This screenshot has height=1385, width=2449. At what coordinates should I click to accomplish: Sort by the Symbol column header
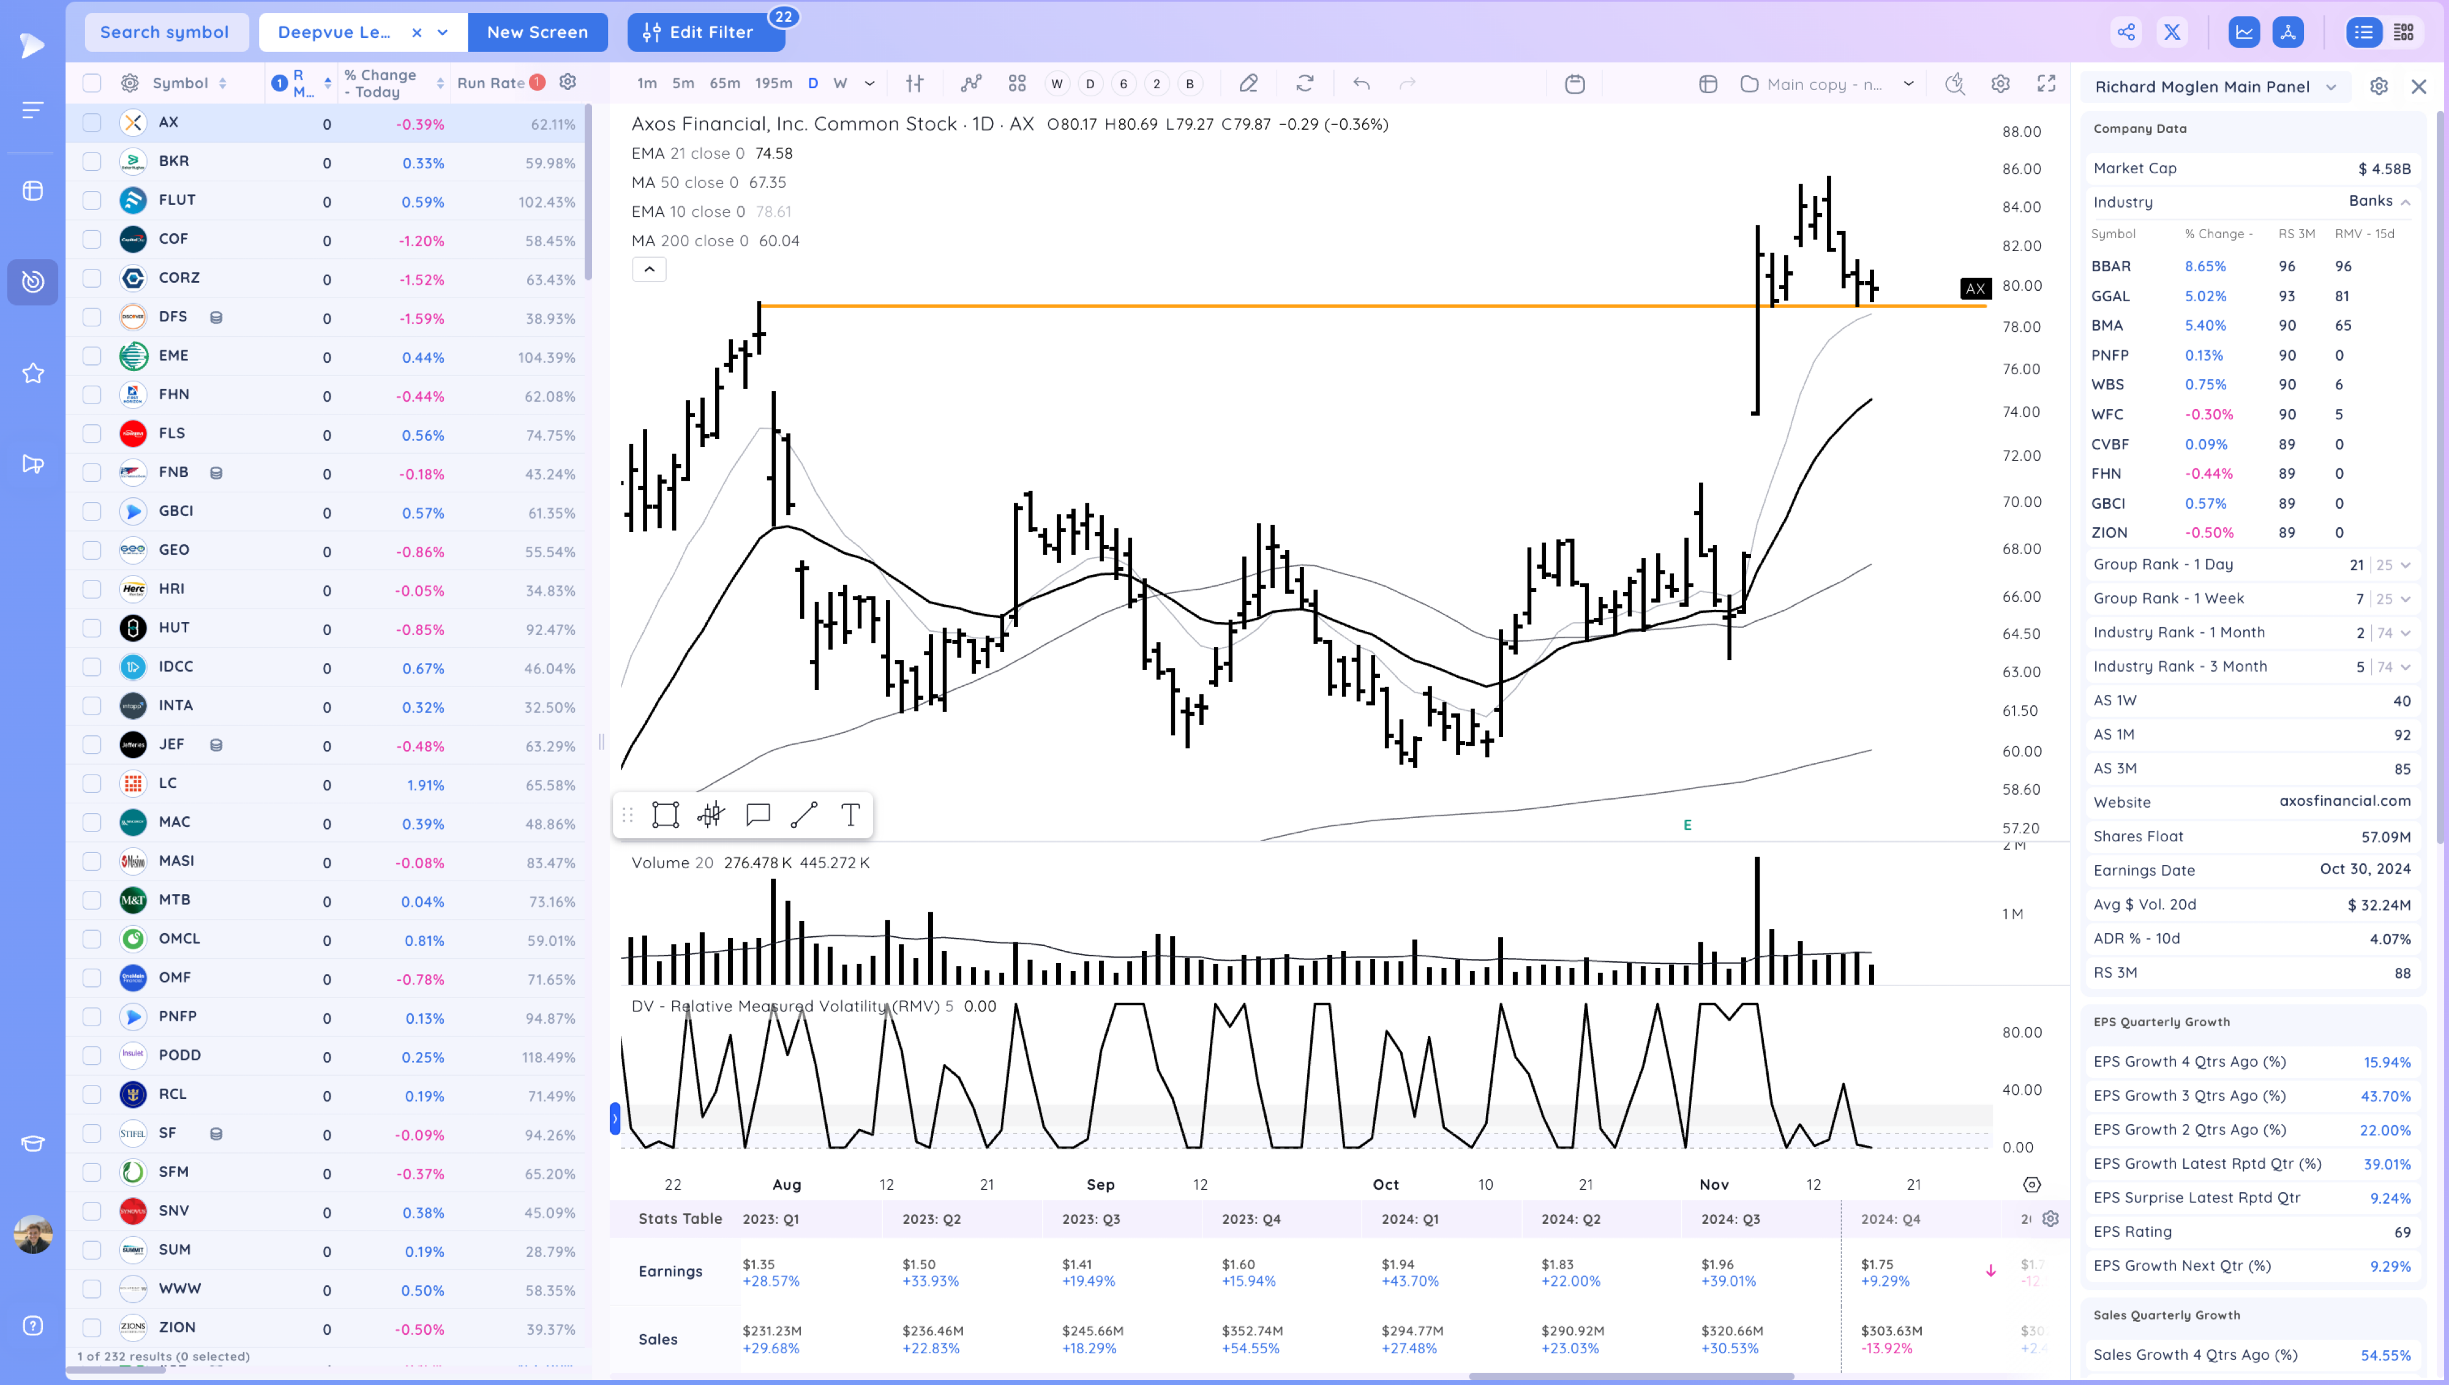190,83
